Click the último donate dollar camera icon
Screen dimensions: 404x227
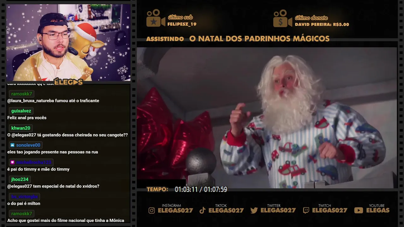click(x=282, y=18)
